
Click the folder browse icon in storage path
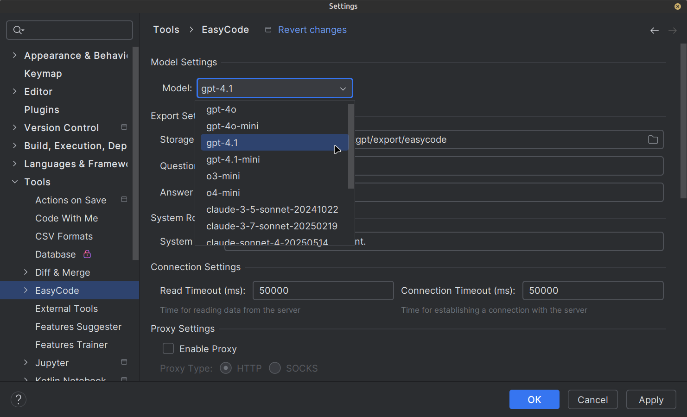[653, 139]
